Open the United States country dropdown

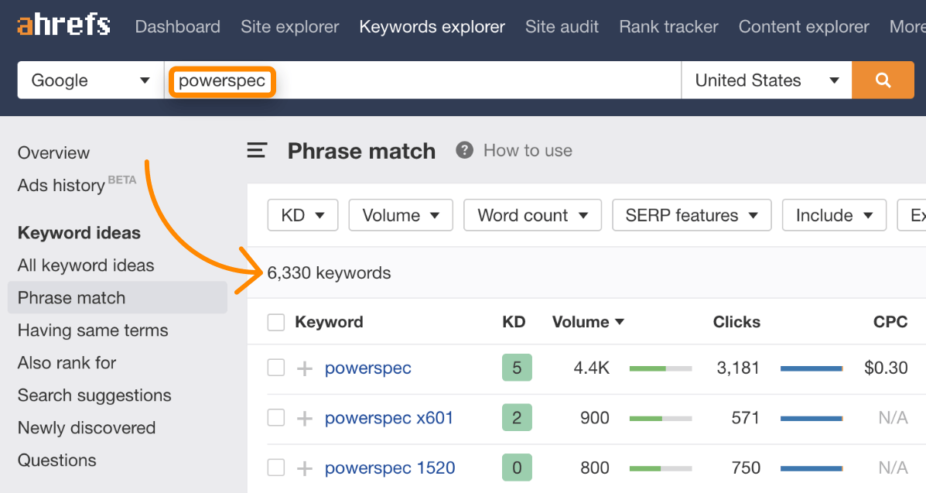767,80
